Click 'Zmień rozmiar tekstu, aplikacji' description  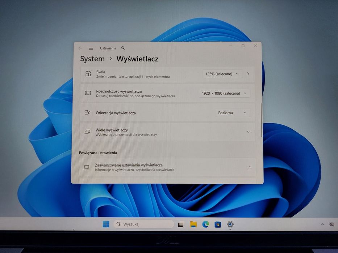coord(133,77)
